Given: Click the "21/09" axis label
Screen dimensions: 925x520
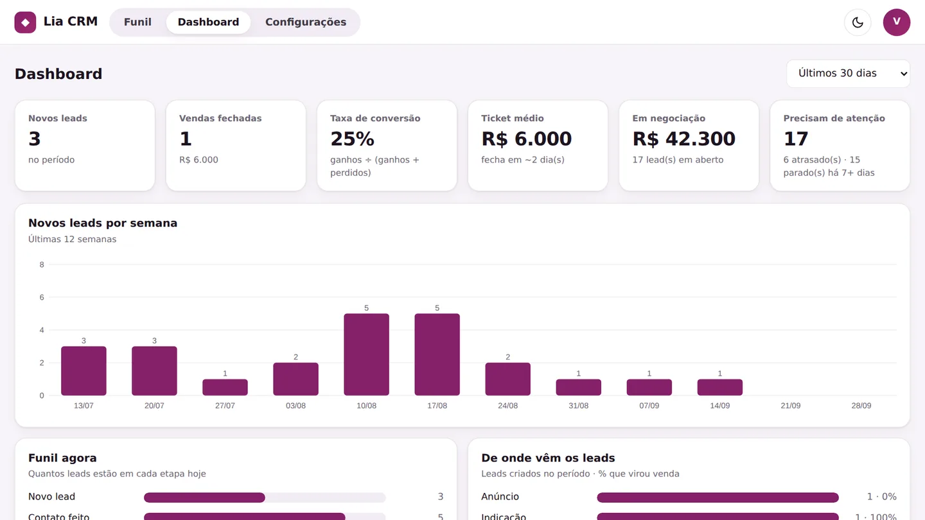Looking at the screenshot, I should [x=790, y=406].
